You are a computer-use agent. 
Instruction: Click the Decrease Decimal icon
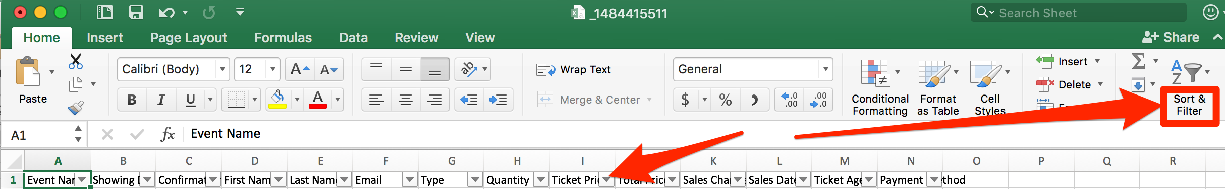pyautogui.click(x=818, y=100)
